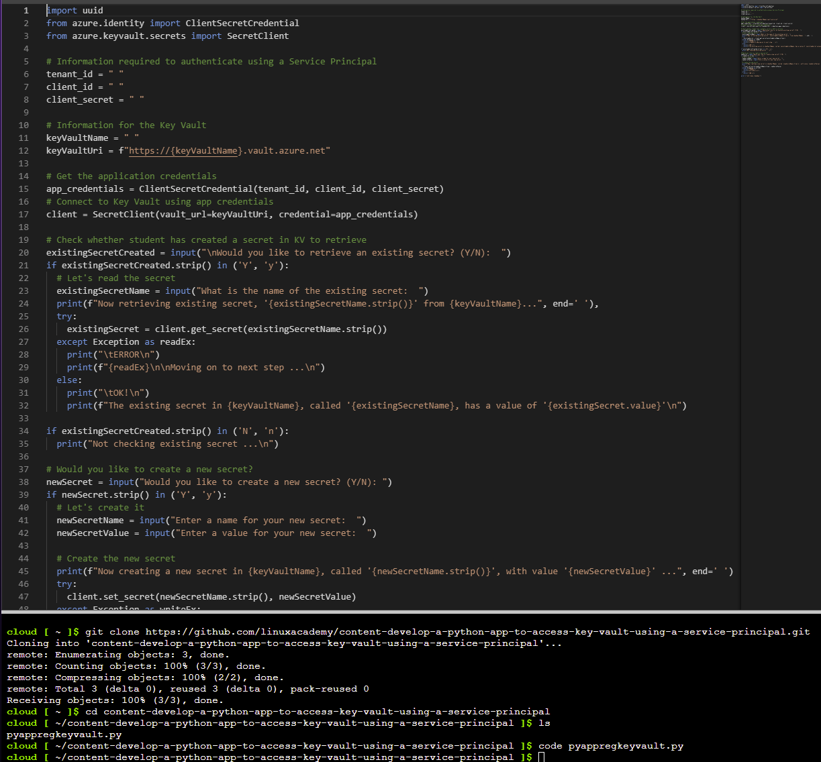Screen dimensions: 821x762
Task: Click the word uuid on the import line
Action: [x=93, y=10]
